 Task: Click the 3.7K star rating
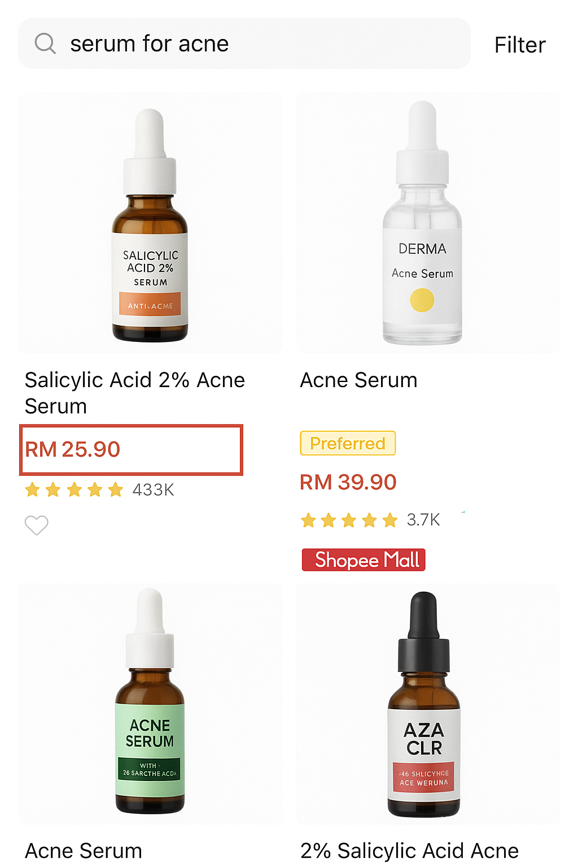click(x=370, y=520)
